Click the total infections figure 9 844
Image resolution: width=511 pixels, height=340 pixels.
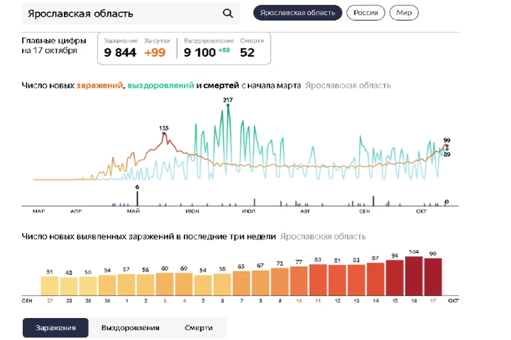(x=120, y=53)
